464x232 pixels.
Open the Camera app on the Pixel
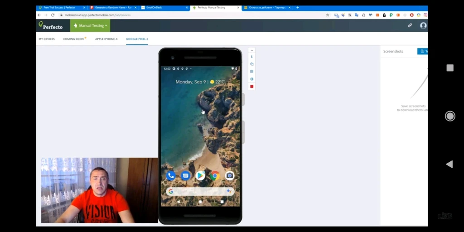[x=230, y=176]
